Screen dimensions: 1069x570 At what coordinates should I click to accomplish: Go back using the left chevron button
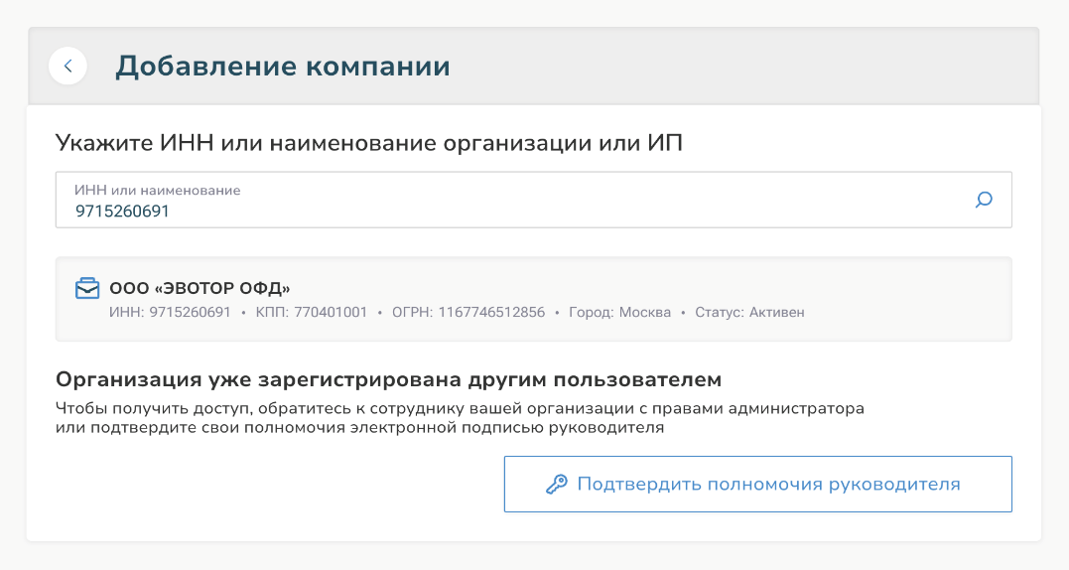pos(67,67)
